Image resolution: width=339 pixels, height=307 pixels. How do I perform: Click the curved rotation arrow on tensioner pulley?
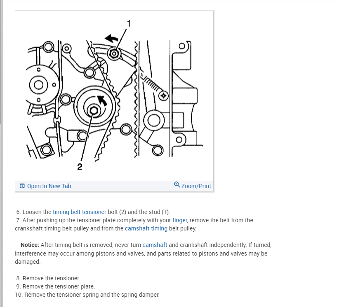tap(101, 100)
